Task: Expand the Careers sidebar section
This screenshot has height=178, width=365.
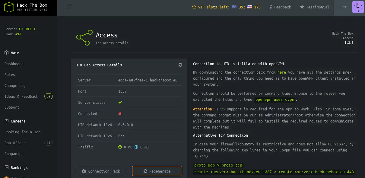Action: [18, 121]
